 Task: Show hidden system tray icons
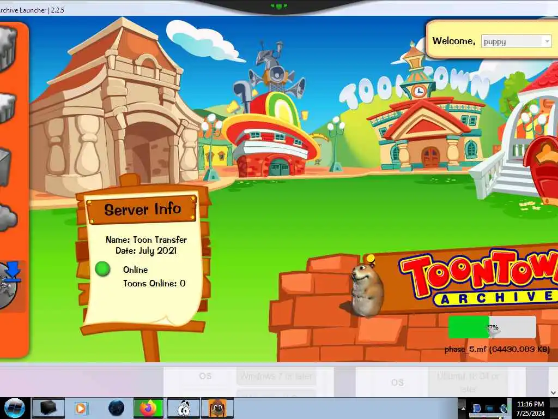(463, 408)
